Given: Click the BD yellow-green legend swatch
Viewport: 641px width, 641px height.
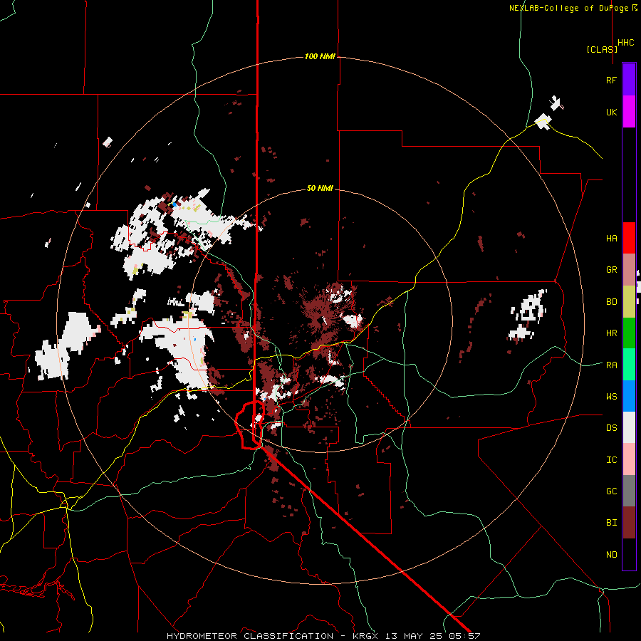Looking at the screenshot, I should pyautogui.click(x=629, y=302).
